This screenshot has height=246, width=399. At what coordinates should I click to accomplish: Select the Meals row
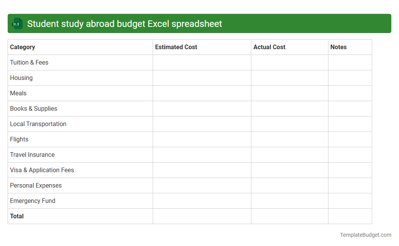[18, 93]
